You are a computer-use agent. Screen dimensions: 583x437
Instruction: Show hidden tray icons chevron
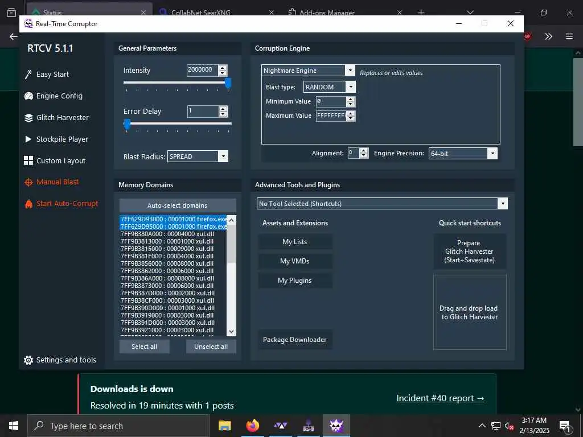482,426
